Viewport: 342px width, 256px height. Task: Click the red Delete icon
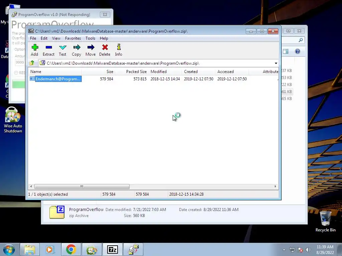(105, 50)
